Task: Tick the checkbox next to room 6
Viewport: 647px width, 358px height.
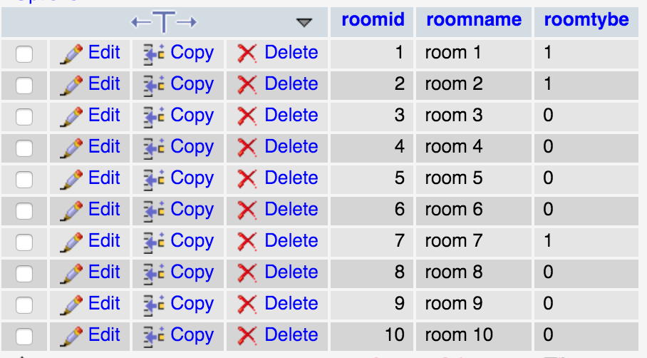Action: pyautogui.click(x=24, y=211)
